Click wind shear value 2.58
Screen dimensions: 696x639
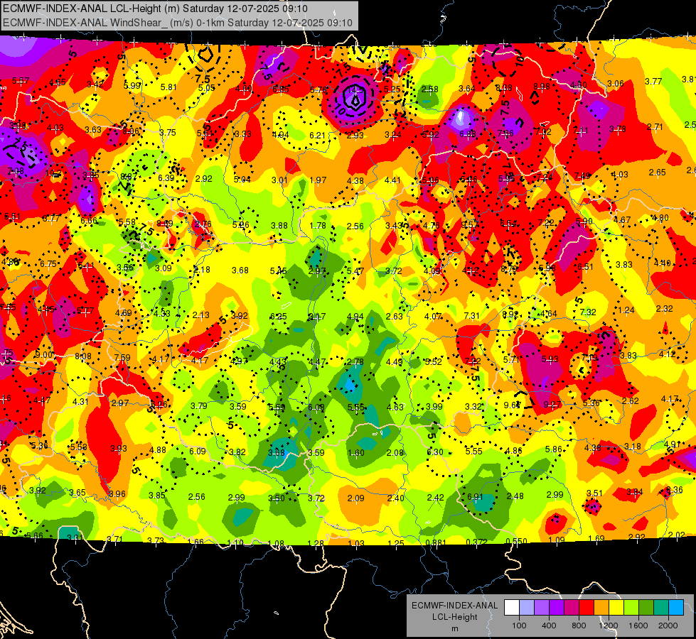429,89
